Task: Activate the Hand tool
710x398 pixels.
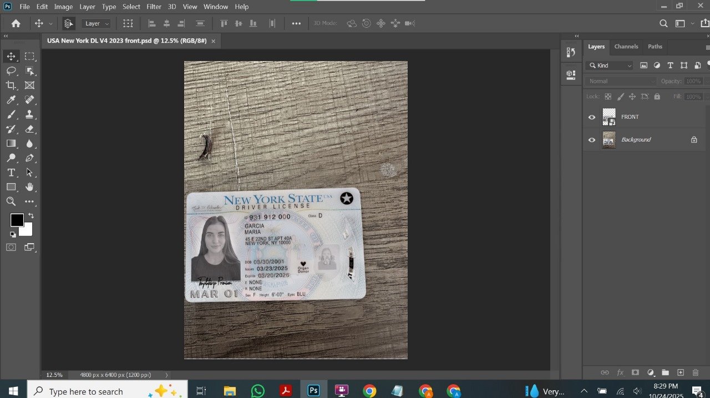Action: click(x=29, y=187)
